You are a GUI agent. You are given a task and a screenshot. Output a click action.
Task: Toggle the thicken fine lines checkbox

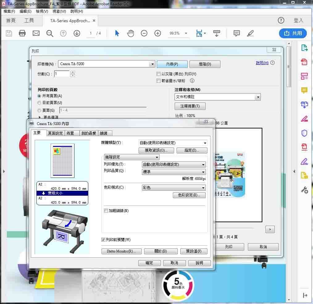(x=106, y=211)
